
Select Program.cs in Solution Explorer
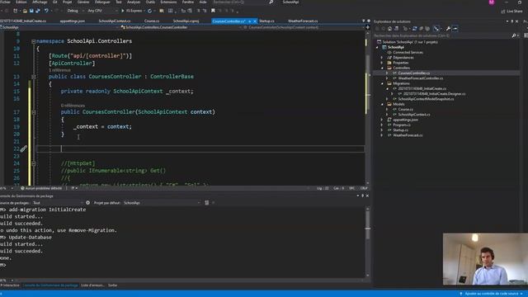click(402, 125)
